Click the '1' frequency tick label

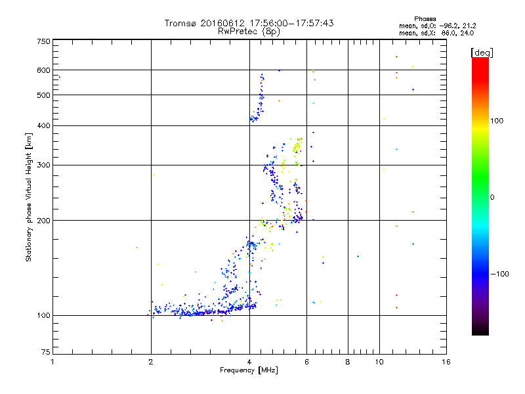pos(52,362)
